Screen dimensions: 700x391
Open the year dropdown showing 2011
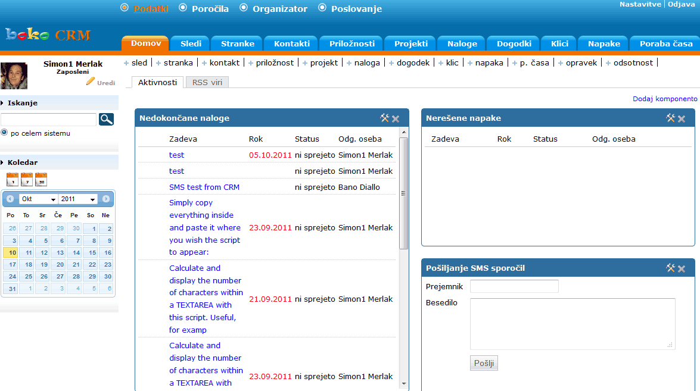(77, 199)
